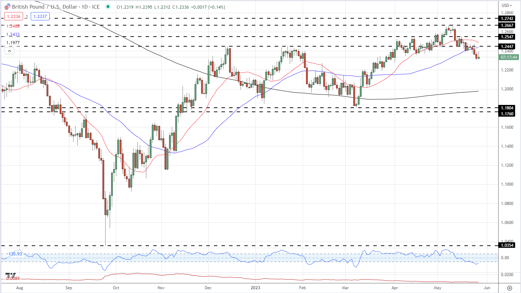Click the blue 1.2337 buy price button
The width and height of the screenshot is (521, 293).
coord(40,16)
